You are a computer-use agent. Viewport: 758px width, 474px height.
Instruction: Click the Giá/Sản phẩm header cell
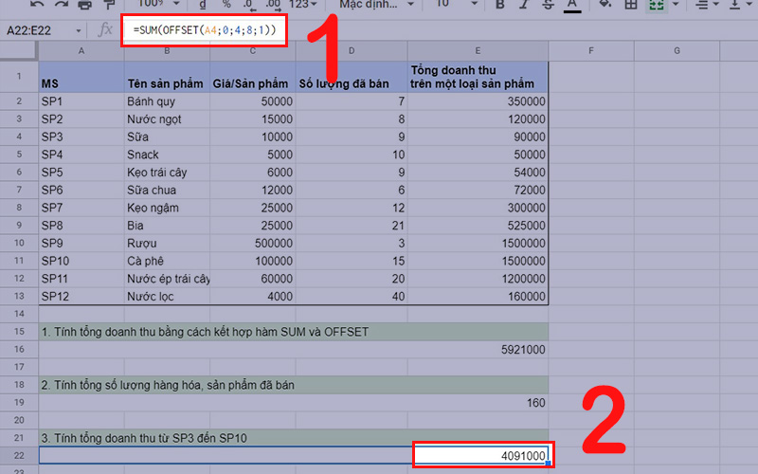point(252,77)
